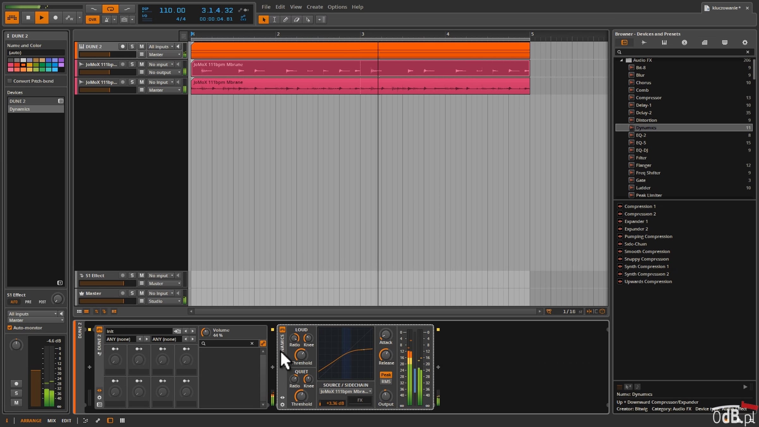759x427 pixels.
Task: Solo the DUNE 2 track
Action: point(132,46)
